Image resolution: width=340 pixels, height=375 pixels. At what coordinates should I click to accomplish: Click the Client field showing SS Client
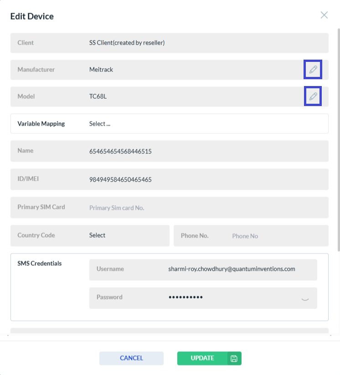[127, 43]
